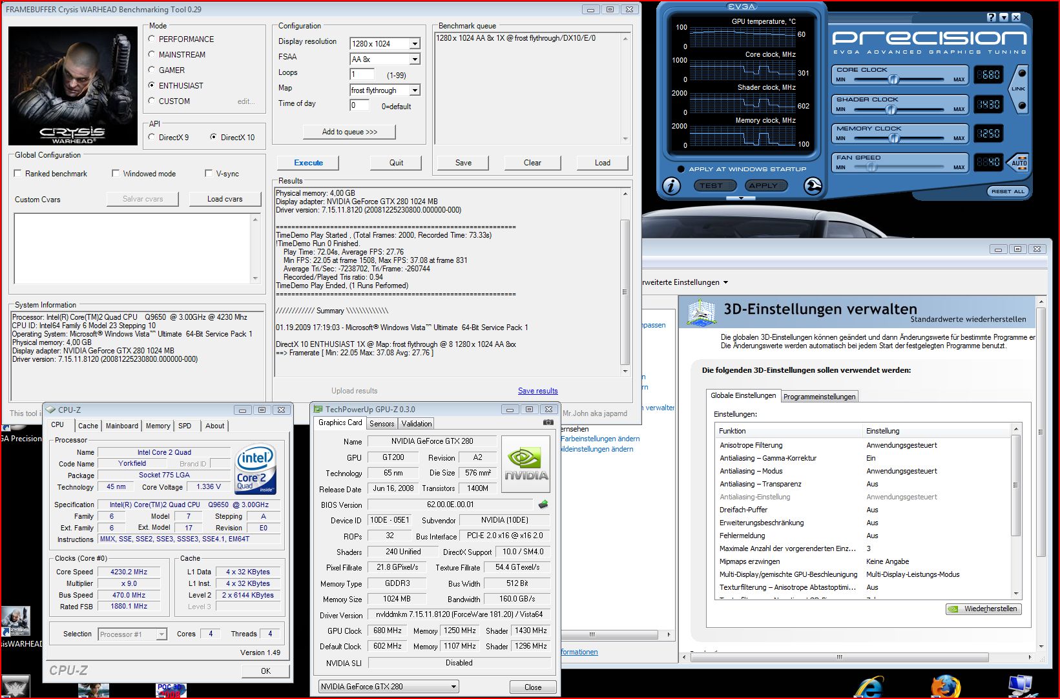Click the GPU-Z camera screenshot icon
The width and height of the screenshot is (1060, 699).
548,423
